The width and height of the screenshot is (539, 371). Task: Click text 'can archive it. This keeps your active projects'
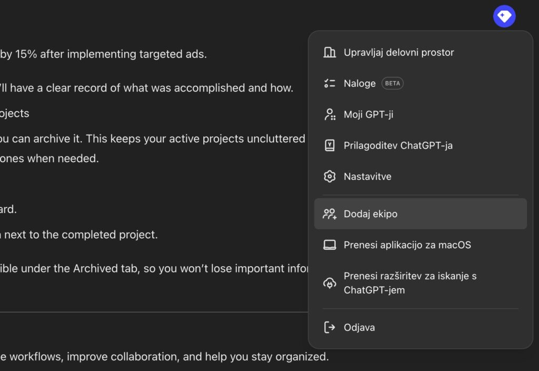128,139
